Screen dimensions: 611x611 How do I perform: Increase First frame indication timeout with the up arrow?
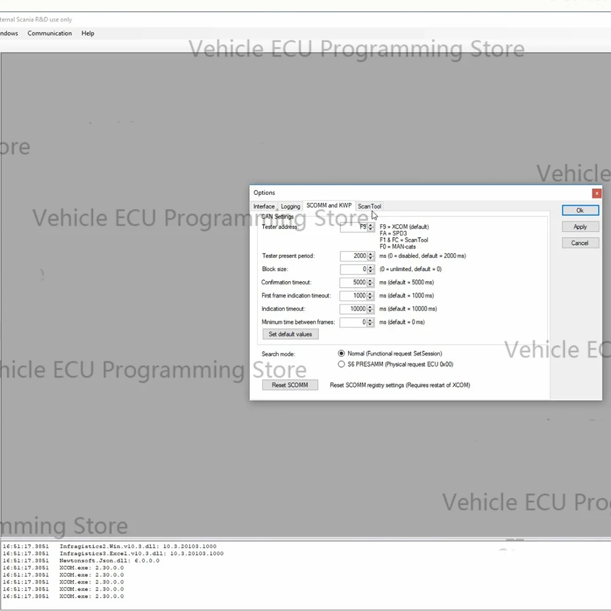[371, 294]
